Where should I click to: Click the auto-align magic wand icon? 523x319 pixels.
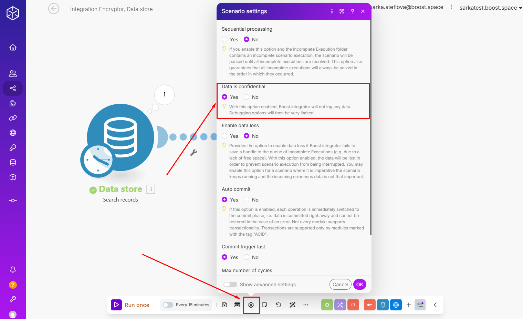292,305
